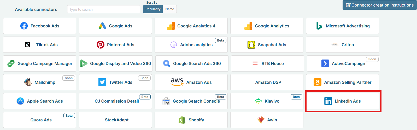The width and height of the screenshot is (417, 130).
Task: Sort connectors by Name
Action: tap(170, 9)
